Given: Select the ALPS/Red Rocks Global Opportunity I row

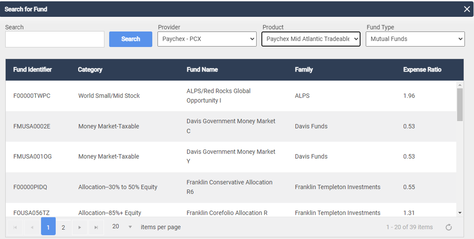Looking at the screenshot, I should point(231,96).
